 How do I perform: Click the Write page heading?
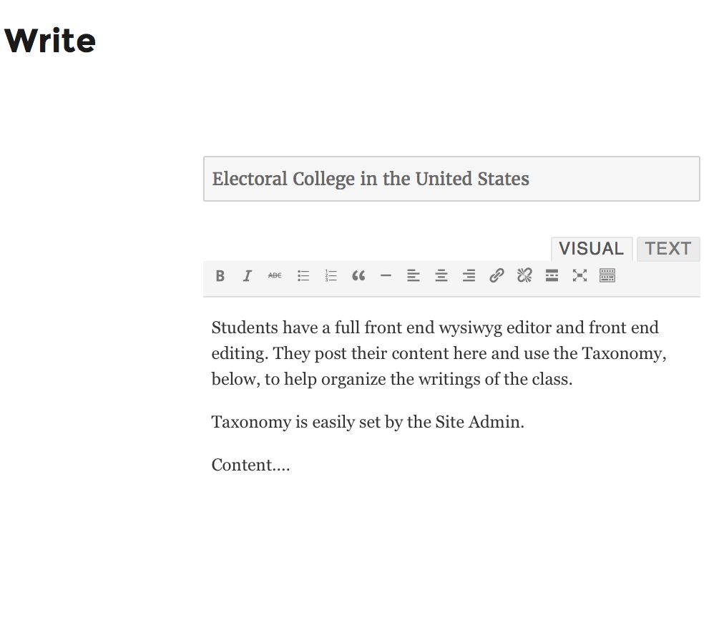(50, 41)
